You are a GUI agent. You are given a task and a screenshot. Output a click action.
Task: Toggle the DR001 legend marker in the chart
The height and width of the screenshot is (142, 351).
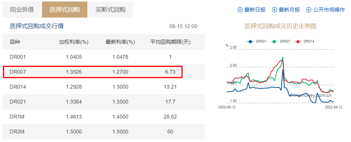[x=250, y=41]
